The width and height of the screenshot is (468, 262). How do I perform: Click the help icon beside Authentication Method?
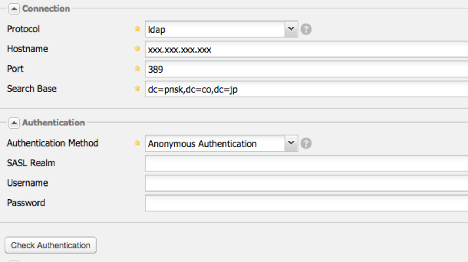tap(306, 143)
